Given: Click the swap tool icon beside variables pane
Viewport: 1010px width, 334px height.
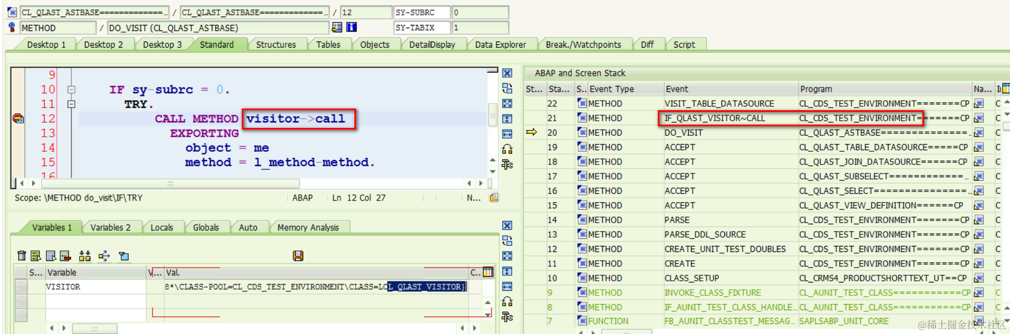Looking at the screenshot, I should tap(507, 240).
